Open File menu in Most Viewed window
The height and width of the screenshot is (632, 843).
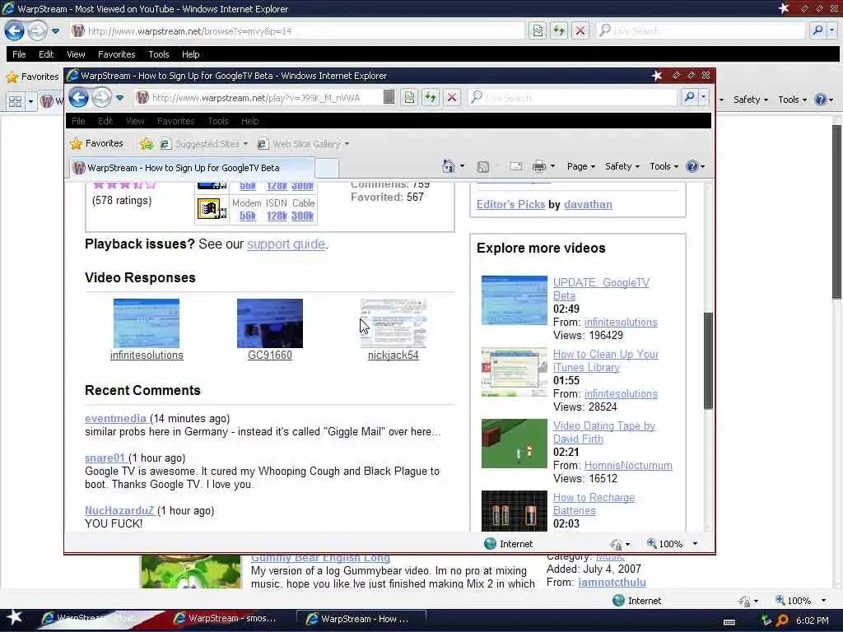[19, 54]
